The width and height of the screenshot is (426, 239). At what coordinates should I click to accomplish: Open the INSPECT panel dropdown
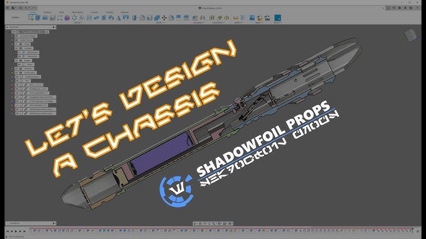tap(238, 23)
